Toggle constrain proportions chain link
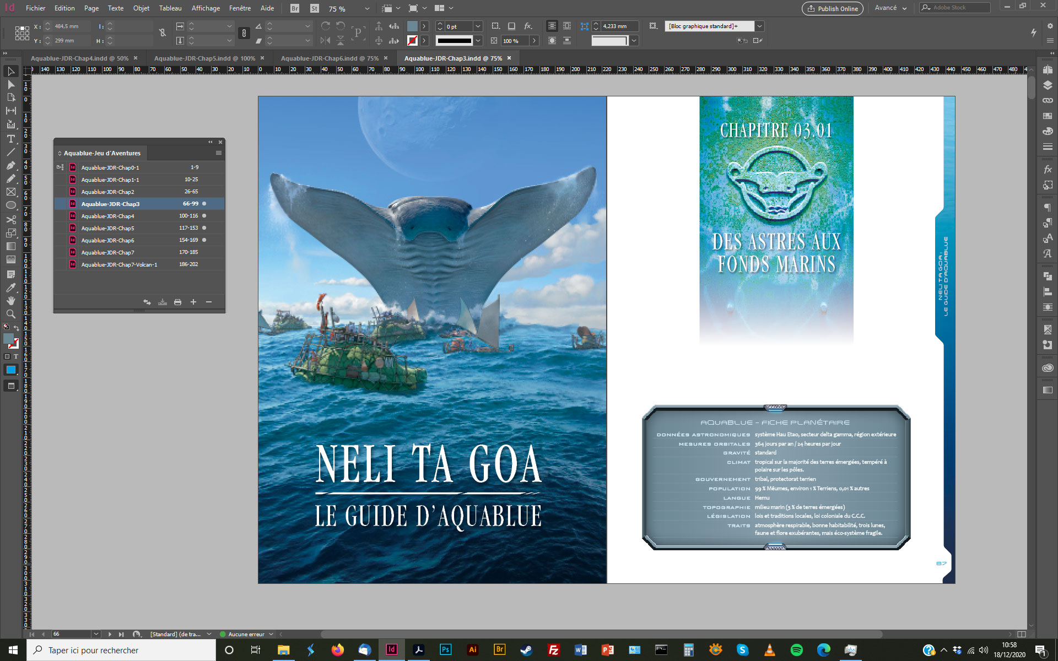Screen dimensions: 1058x661 point(244,33)
